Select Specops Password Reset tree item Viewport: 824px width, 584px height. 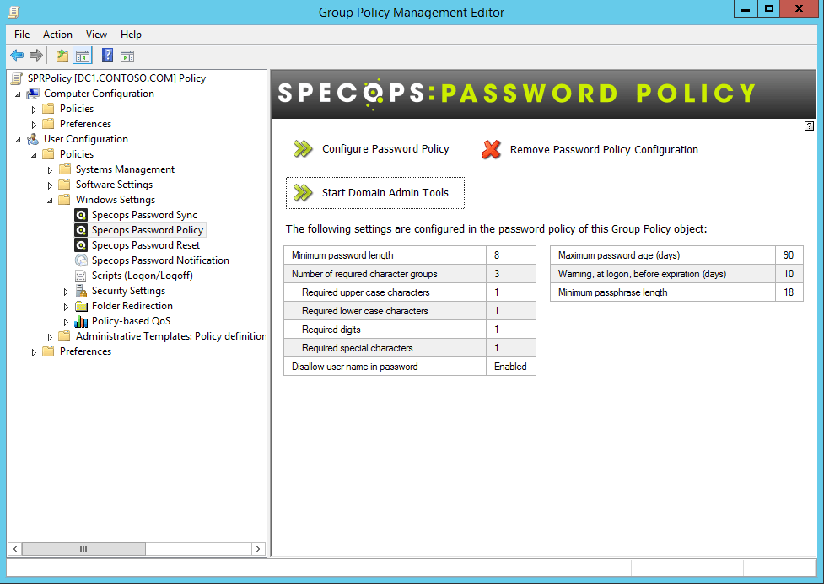[146, 245]
